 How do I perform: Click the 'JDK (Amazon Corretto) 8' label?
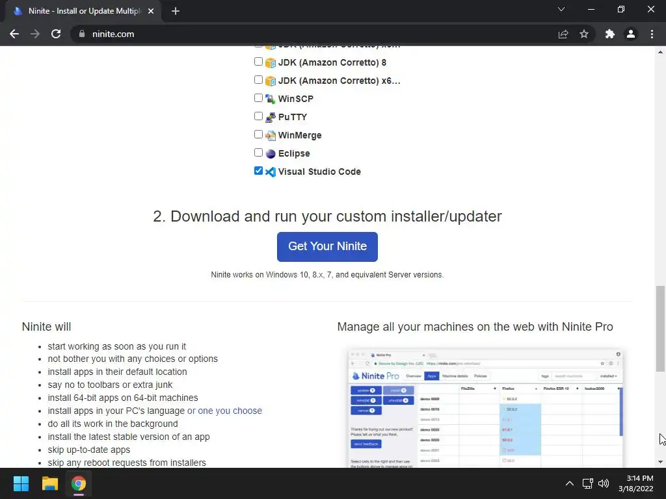point(332,63)
